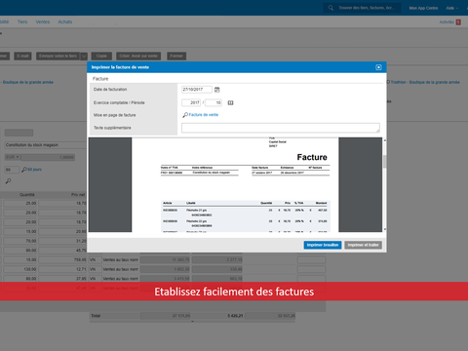The height and width of the screenshot is (351, 468).
Task: Open the calendar picker beside Date de facturation
Action: pyautogui.click(x=217, y=90)
